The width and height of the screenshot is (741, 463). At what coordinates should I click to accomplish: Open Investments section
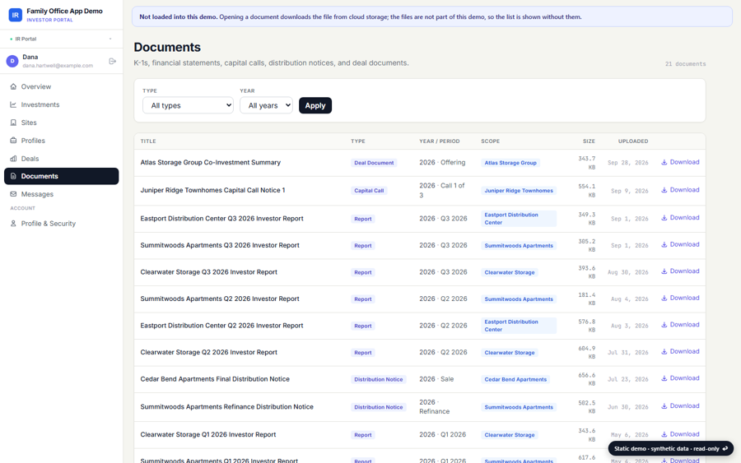pyautogui.click(x=62, y=104)
